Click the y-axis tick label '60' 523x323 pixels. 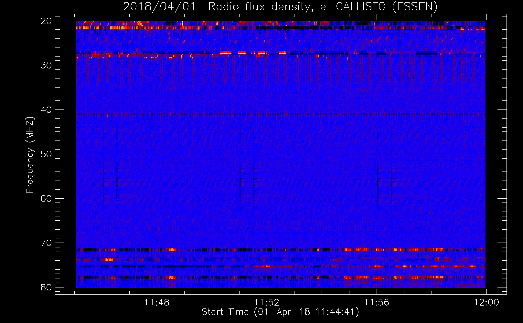click(x=47, y=198)
